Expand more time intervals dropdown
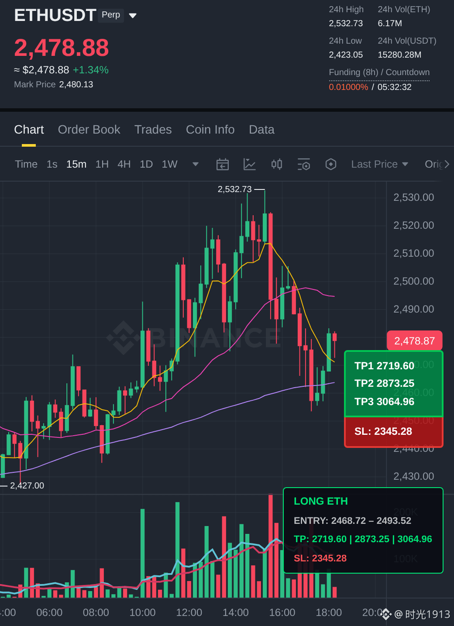The image size is (454, 626). click(196, 164)
